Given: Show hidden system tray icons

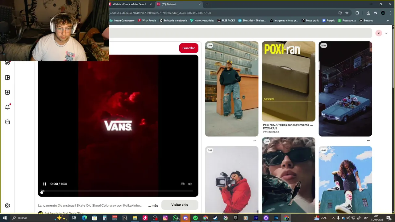Looking at the screenshot, I should point(334,218).
